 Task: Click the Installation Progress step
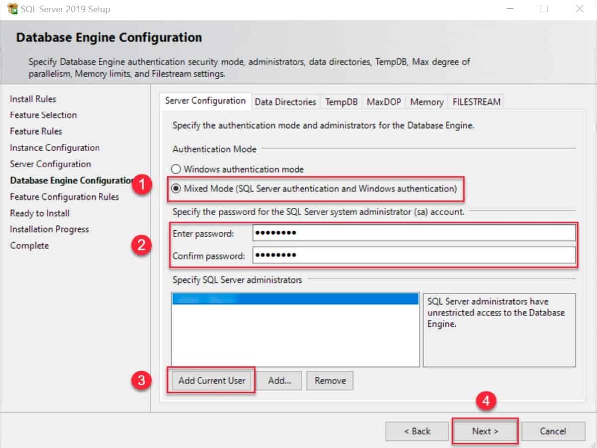[x=49, y=229]
